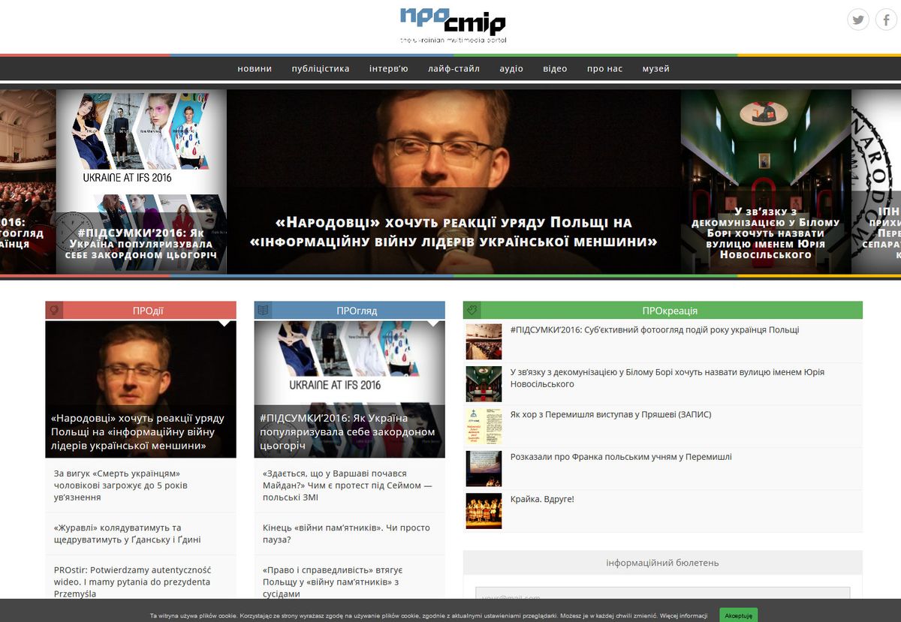Click the concert hall thumbnail for the фотоогляд article
The image size is (901, 622).
coord(484,342)
